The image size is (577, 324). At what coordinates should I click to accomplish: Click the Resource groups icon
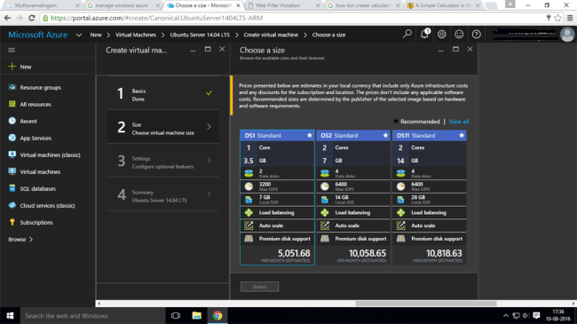(12, 87)
